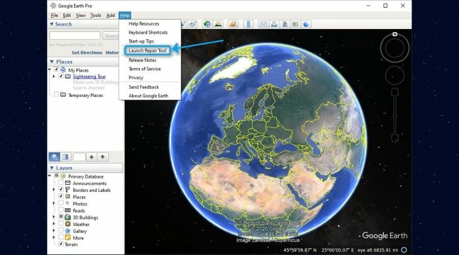Click the move-down arrow button
Screen dimensions: 459x255
click(103, 157)
